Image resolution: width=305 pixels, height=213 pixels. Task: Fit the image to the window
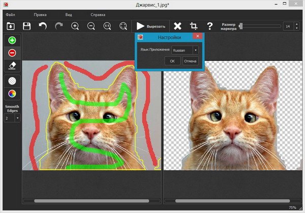pyautogui.click(x=123, y=26)
